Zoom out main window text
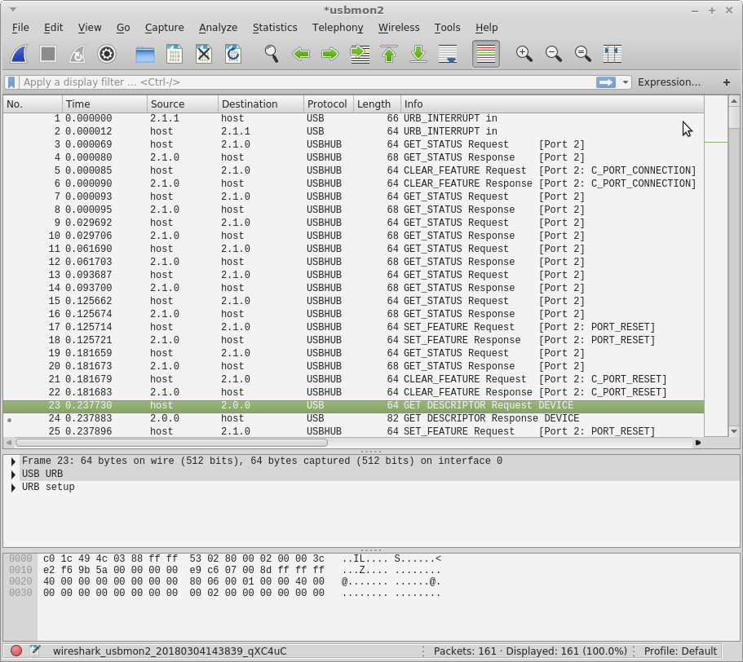Screen dimensions: 743x662 coord(554,54)
